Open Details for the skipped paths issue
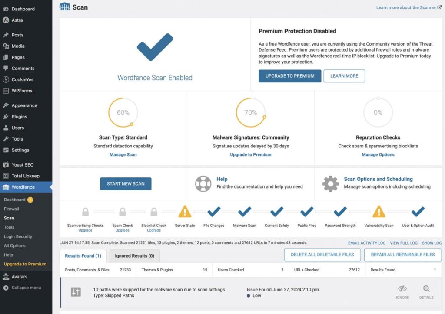The image size is (445, 314). tap(426, 292)
